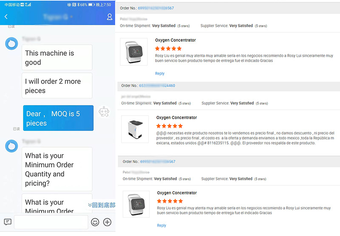
Task: View the third review's product thumbnail
Action: point(136,205)
